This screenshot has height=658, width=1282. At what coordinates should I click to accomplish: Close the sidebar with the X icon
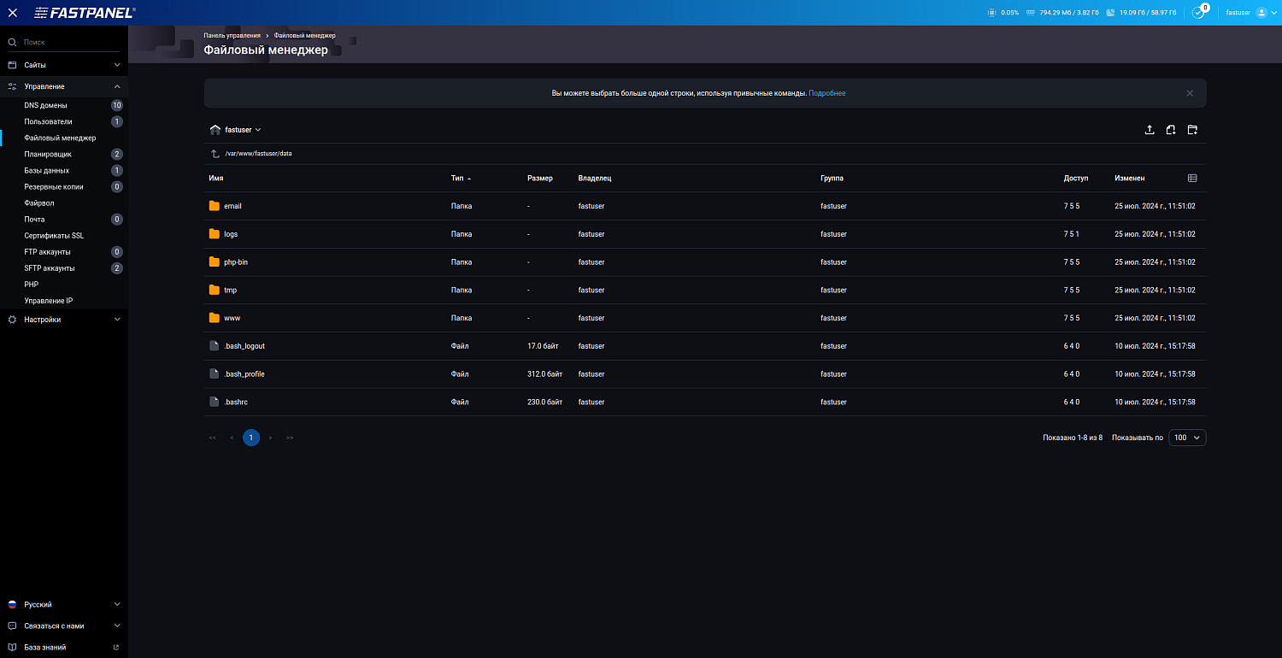pyautogui.click(x=13, y=13)
